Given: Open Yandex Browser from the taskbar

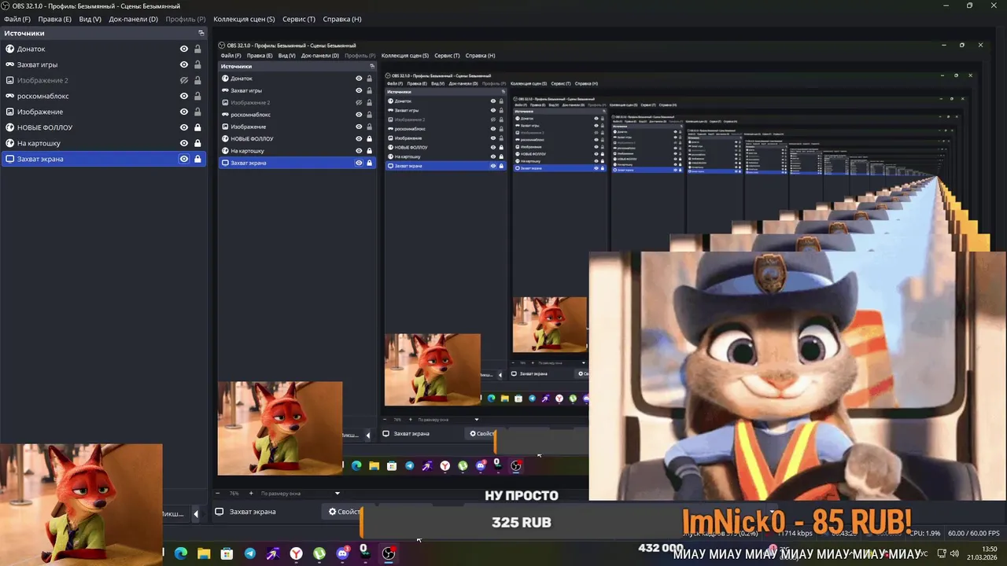Looking at the screenshot, I should [296, 553].
